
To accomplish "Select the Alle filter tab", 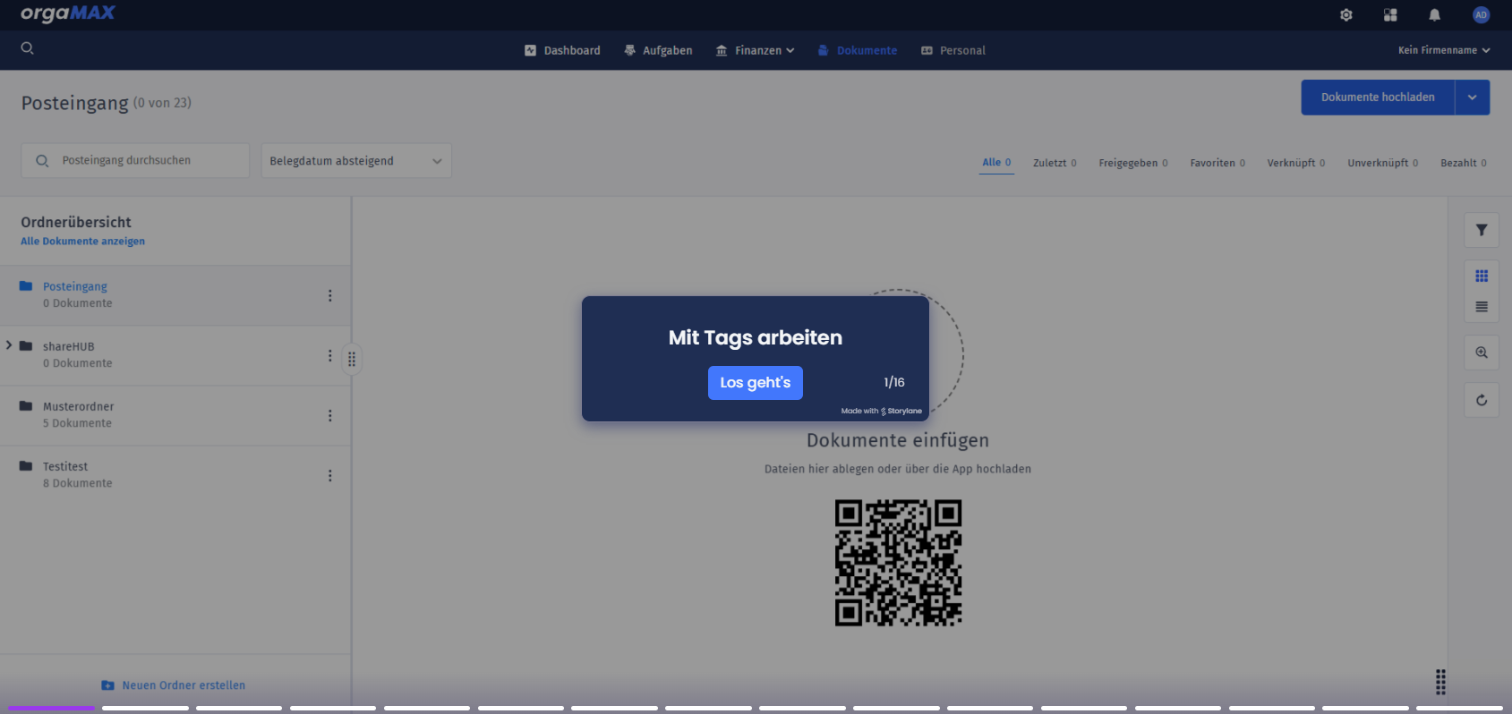I will point(996,163).
